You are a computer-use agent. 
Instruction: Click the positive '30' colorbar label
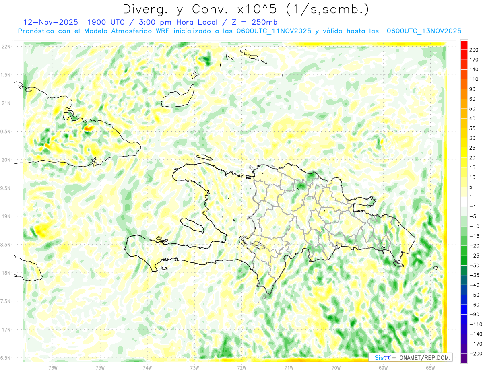click(473, 138)
